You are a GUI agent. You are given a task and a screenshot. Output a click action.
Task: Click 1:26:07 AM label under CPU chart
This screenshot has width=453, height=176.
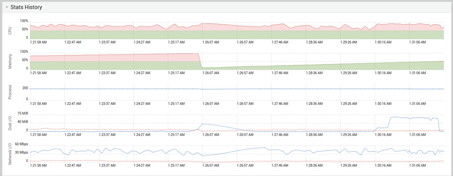(211, 42)
